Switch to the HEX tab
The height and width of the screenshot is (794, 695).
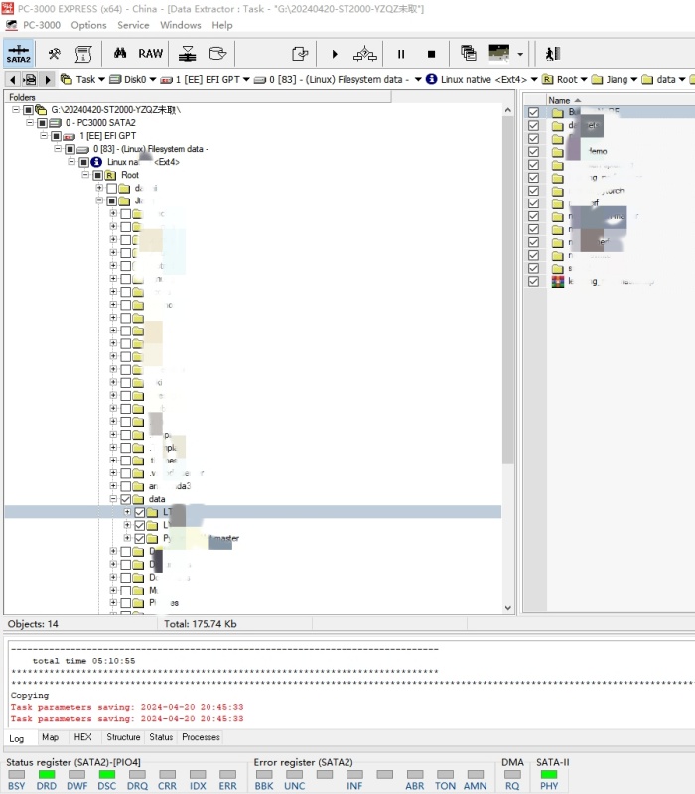coord(83,737)
